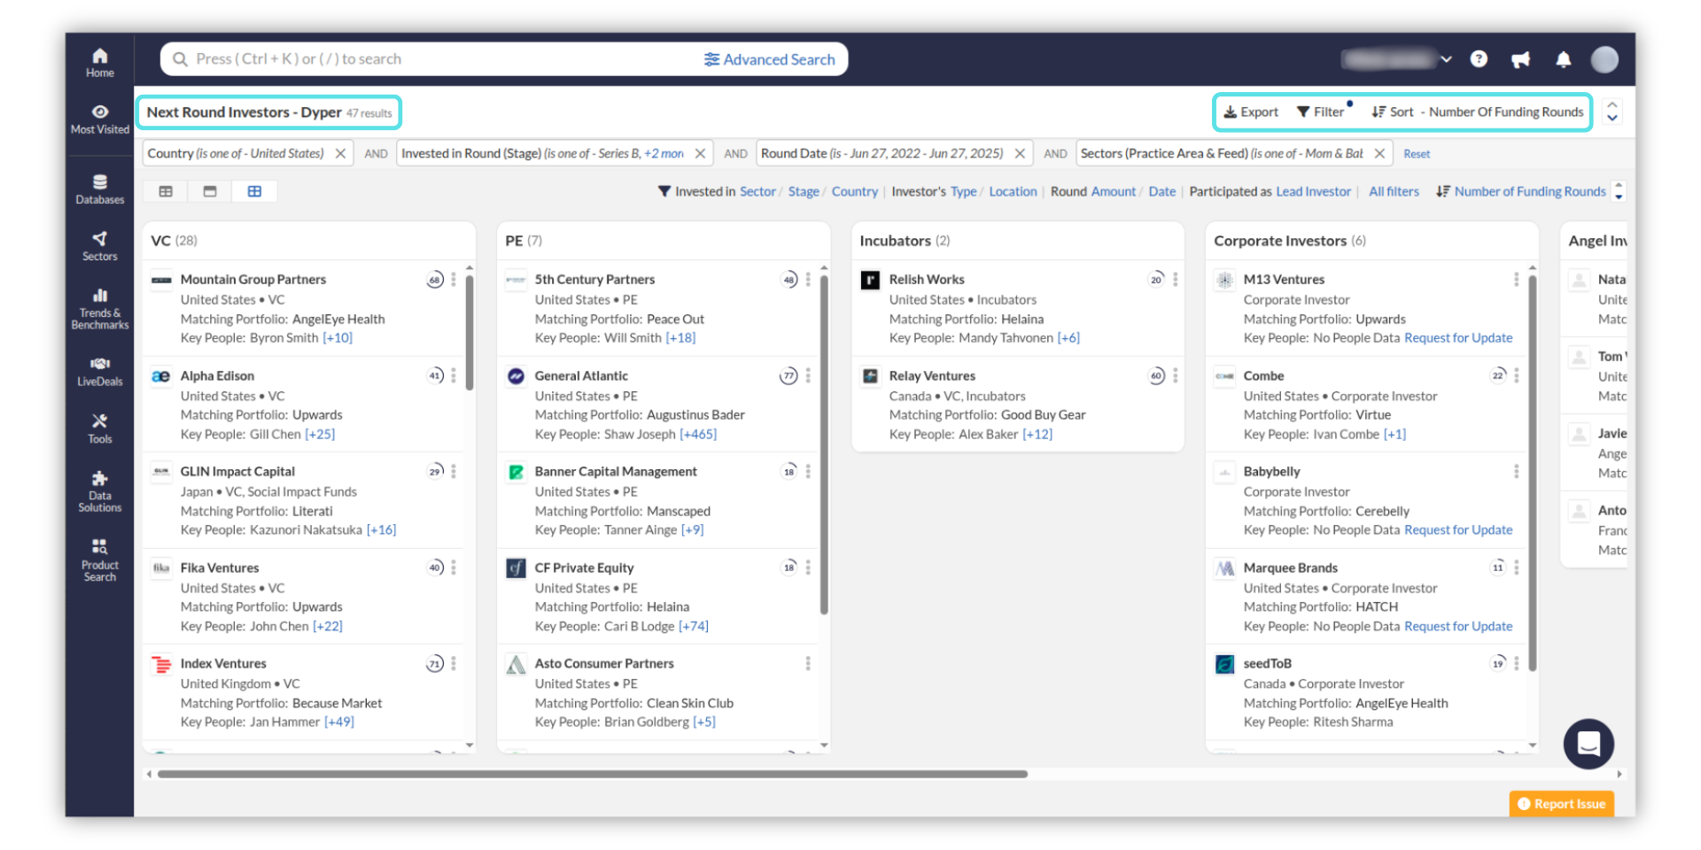Open Trends & Benchmarks in sidebar
The height and width of the screenshot is (850, 1701).
point(99,308)
